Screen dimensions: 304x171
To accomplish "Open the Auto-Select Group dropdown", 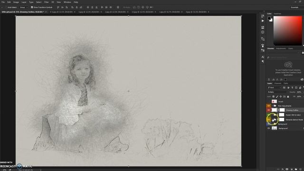I will click(24, 7).
